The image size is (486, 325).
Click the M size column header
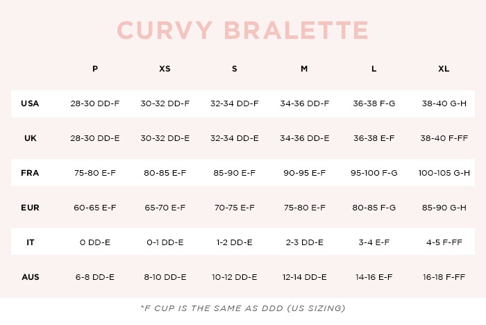tap(304, 69)
